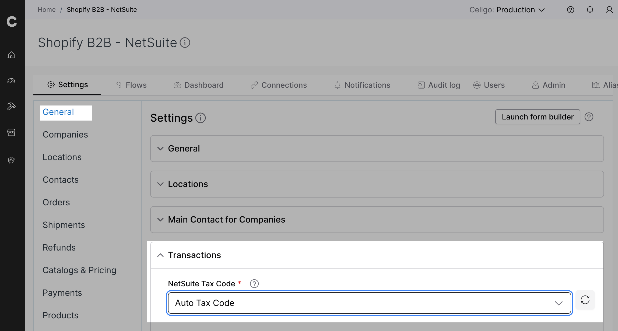Open the Tools hammer icon in sidebar
Viewport: 618px width, 331px height.
[x=11, y=106]
